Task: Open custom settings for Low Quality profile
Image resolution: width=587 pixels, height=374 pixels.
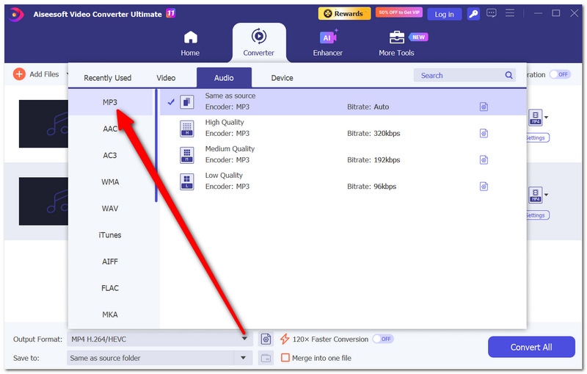Action: click(x=484, y=186)
